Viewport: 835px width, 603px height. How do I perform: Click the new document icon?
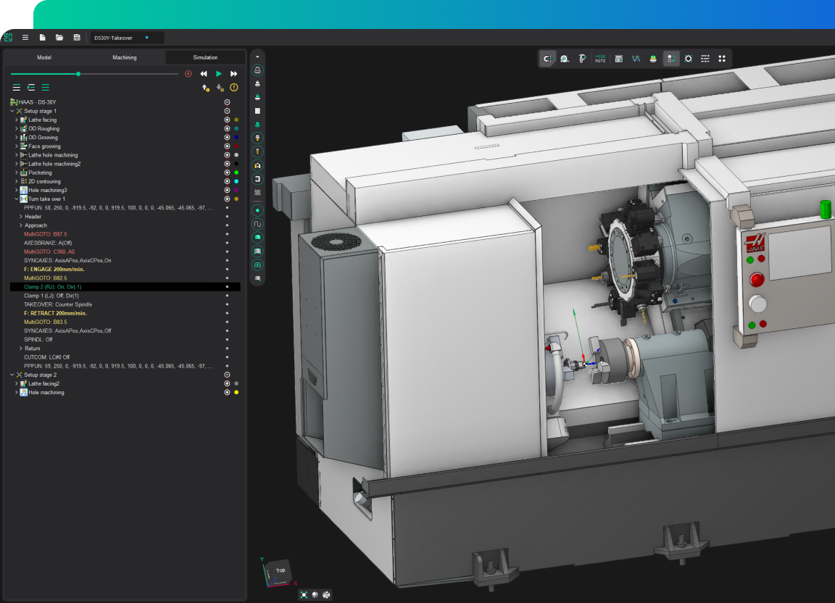point(42,38)
